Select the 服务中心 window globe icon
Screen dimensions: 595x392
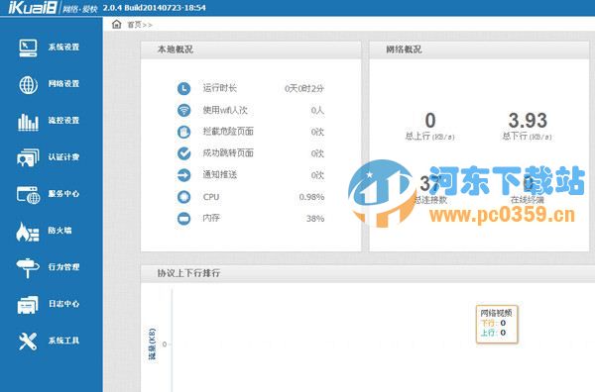[x=28, y=195]
